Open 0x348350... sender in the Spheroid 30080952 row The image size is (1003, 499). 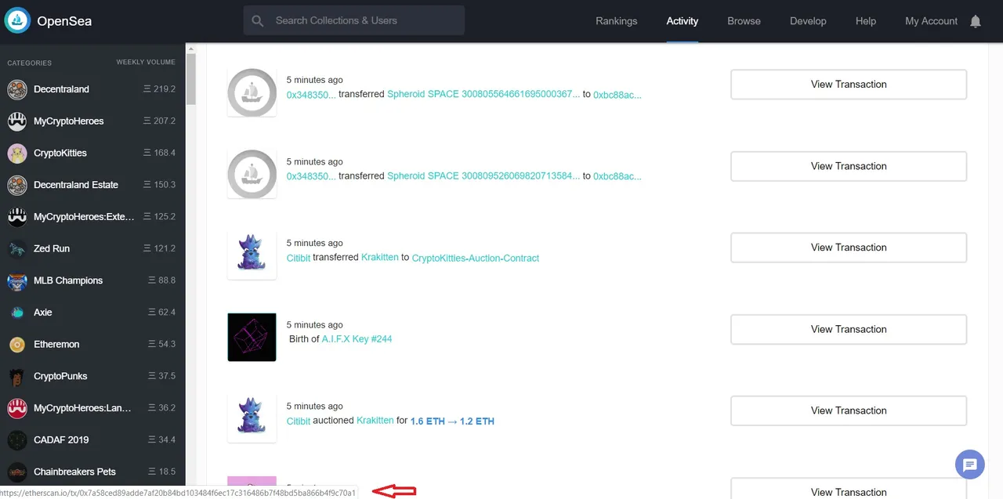(x=311, y=176)
